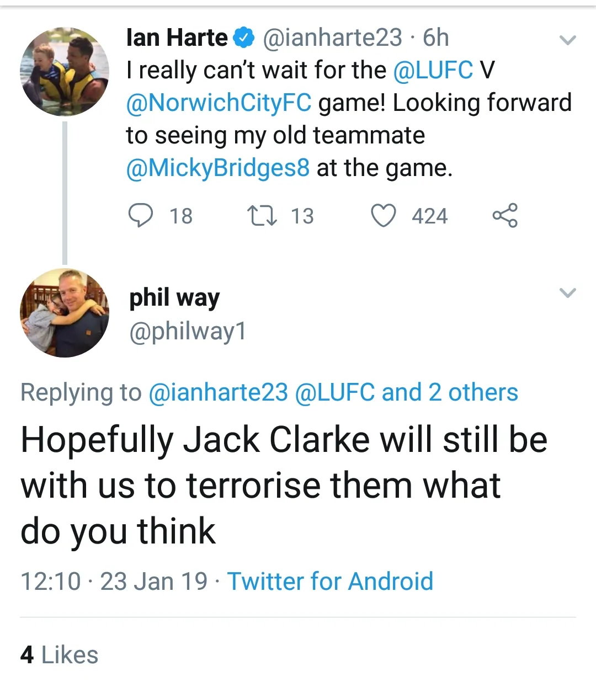Like Ian Harte's tweet with heart icon
The width and height of the screenshot is (596, 682).
383,215
